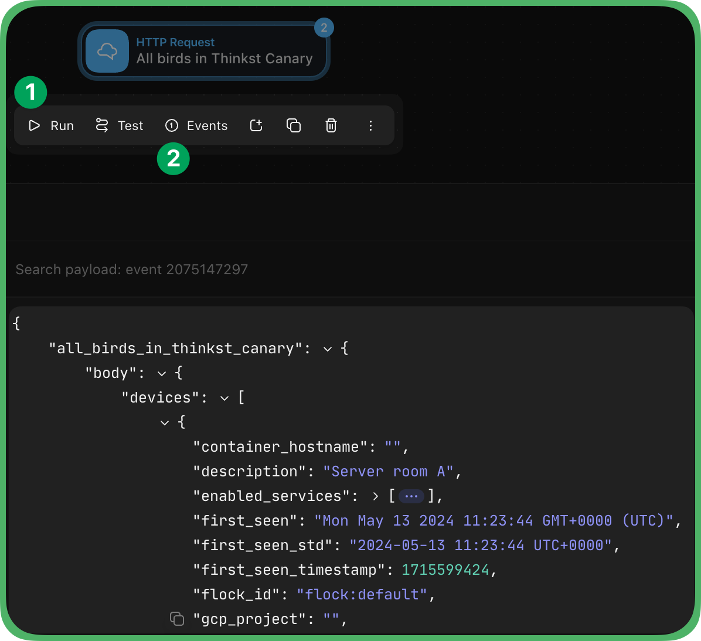Collapse the devices array
Viewport: 701px width, 641px height.
[224, 398]
